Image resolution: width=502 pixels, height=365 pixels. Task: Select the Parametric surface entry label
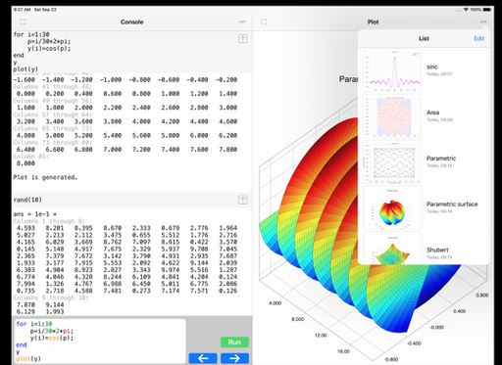452,205
